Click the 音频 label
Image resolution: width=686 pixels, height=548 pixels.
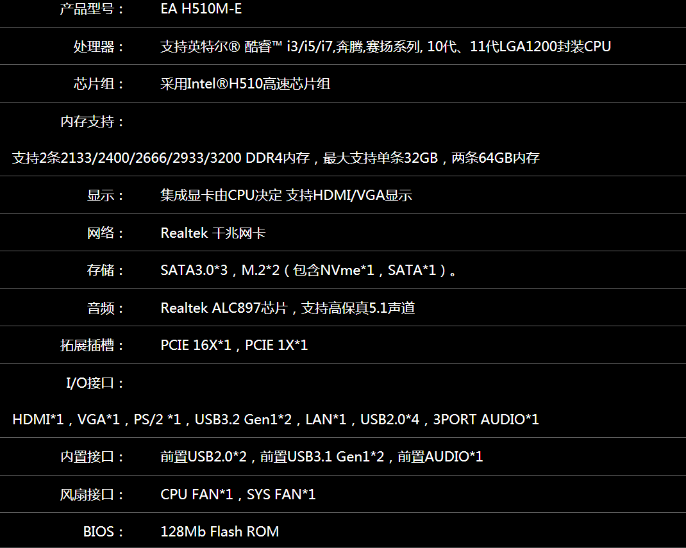click(105, 308)
